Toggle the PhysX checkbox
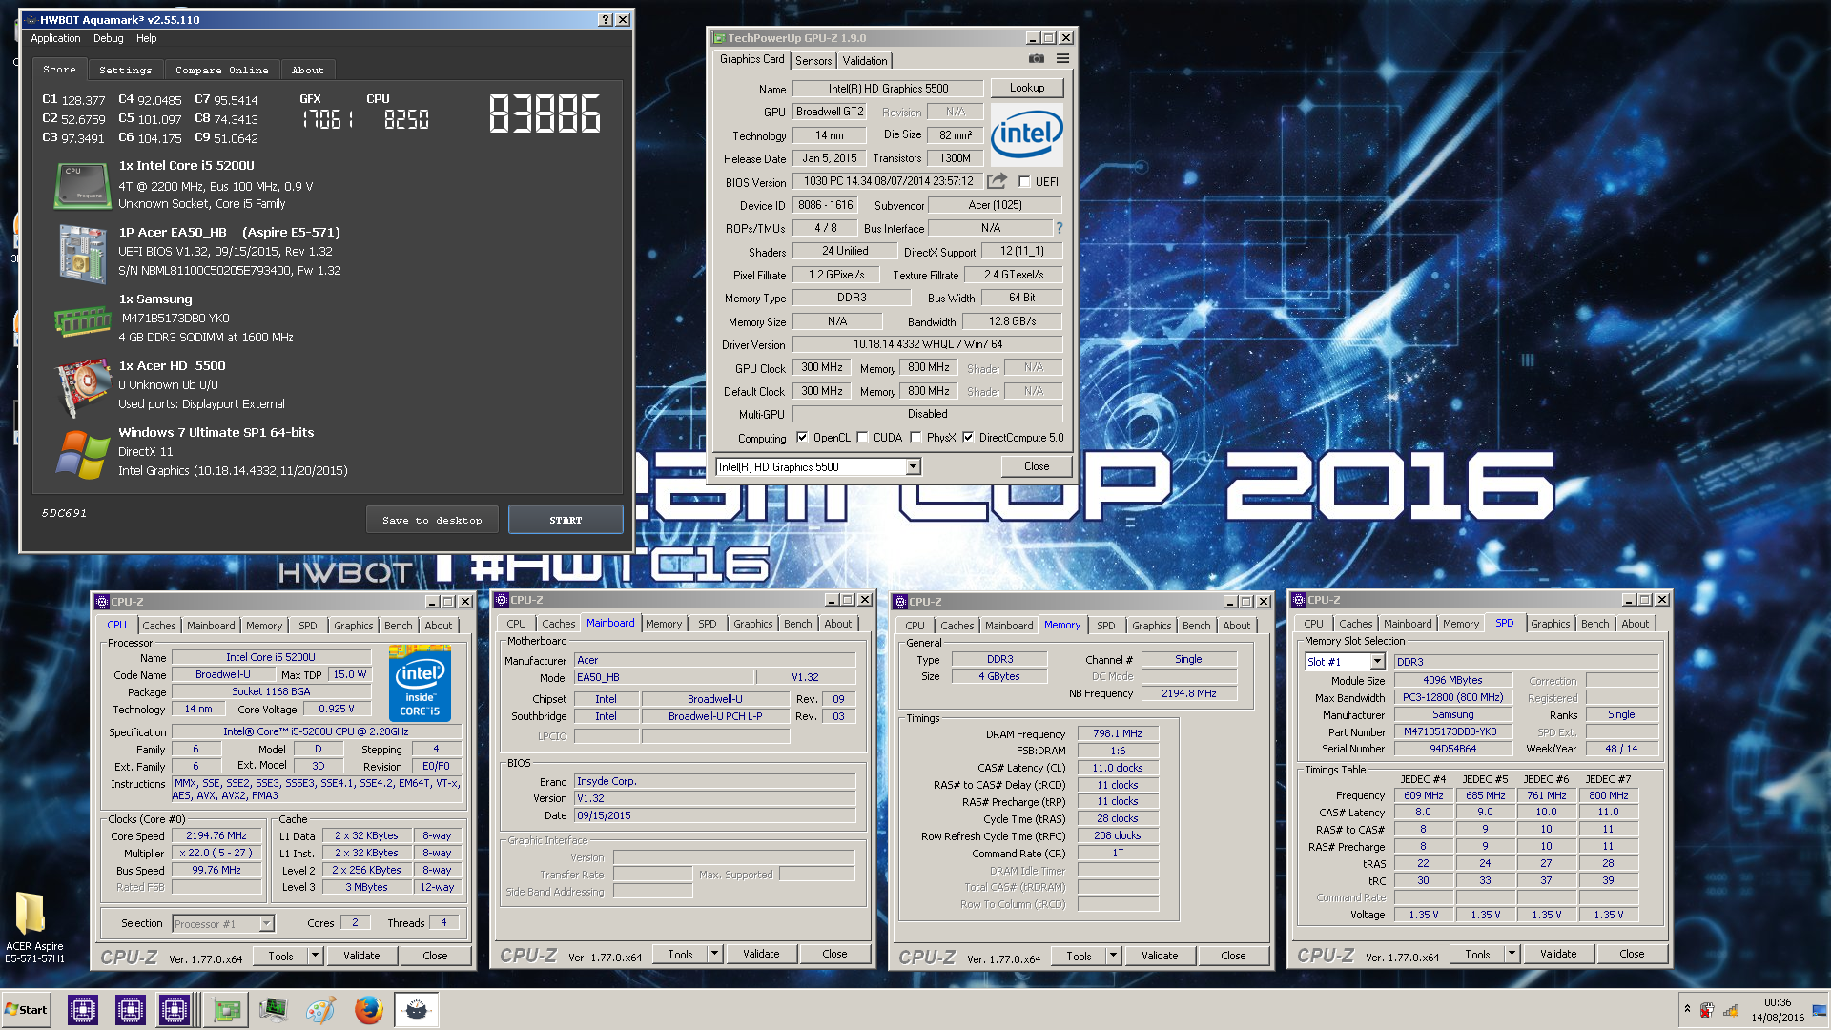1831x1030 pixels. tap(915, 438)
